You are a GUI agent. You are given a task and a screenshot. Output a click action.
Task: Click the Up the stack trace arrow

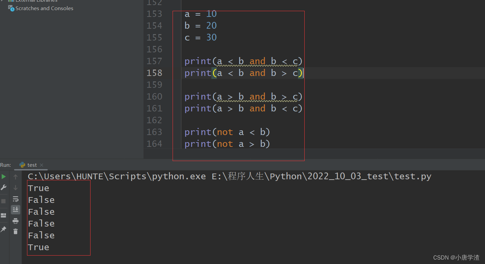coord(16,177)
